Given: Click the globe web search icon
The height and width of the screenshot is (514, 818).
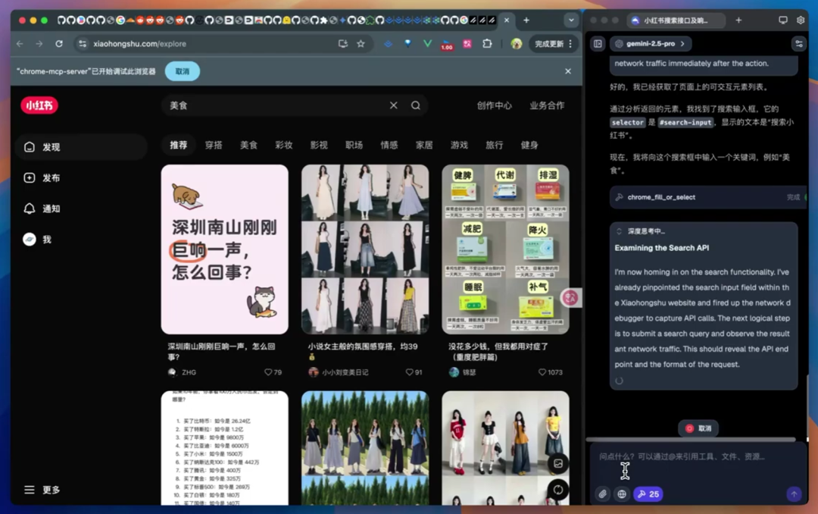Looking at the screenshot, I should pyautogui.click(x=622, y=494).
